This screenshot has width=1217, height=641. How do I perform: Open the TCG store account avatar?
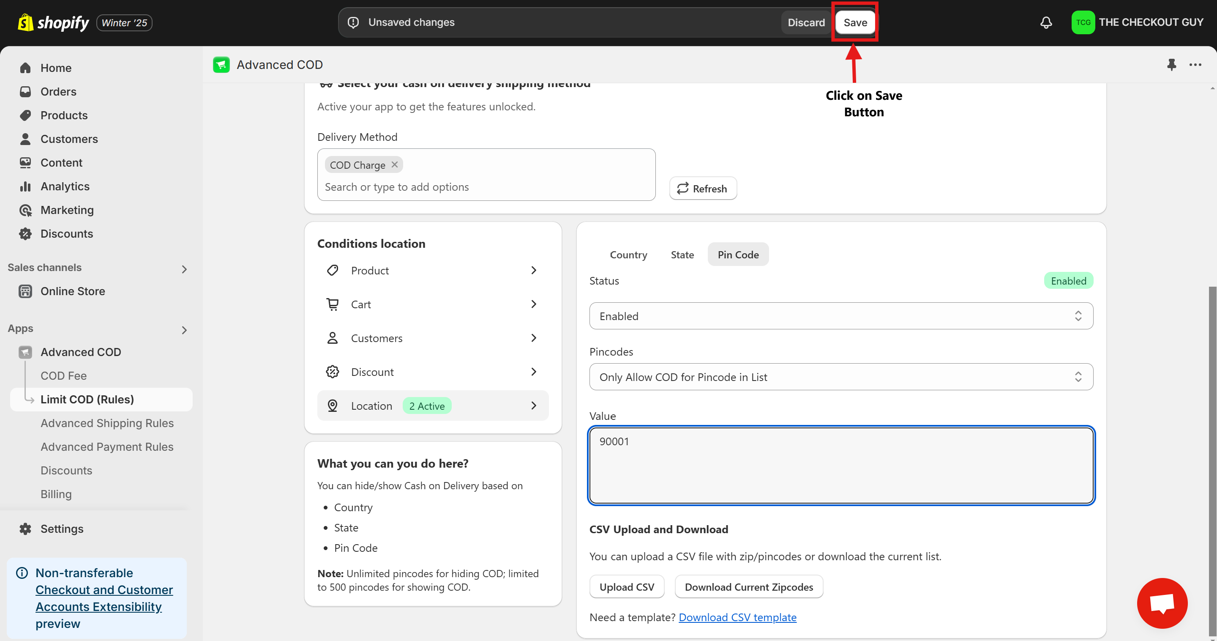[x=1083, y=22]
